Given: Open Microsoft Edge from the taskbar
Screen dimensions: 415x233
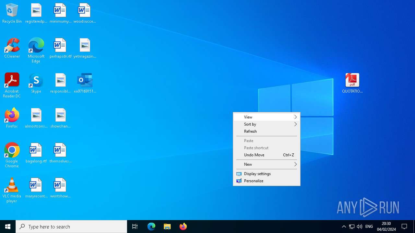Looking at the screenshot, I should point(151,227).
